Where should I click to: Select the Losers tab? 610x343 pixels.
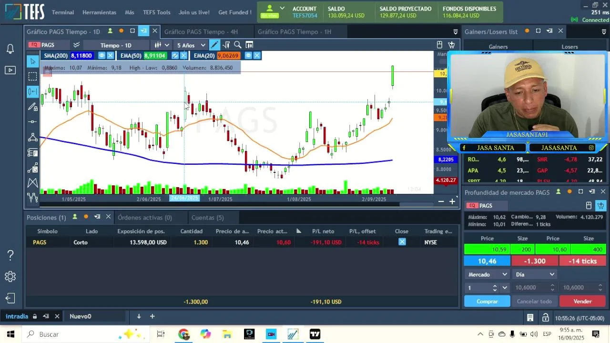coord(569,47)
